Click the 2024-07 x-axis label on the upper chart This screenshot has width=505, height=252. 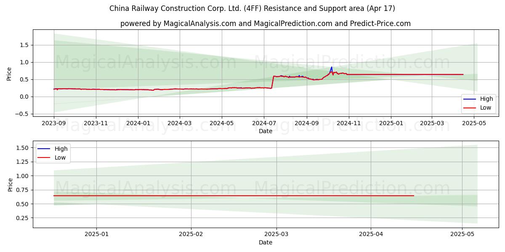tap(264, 124)
